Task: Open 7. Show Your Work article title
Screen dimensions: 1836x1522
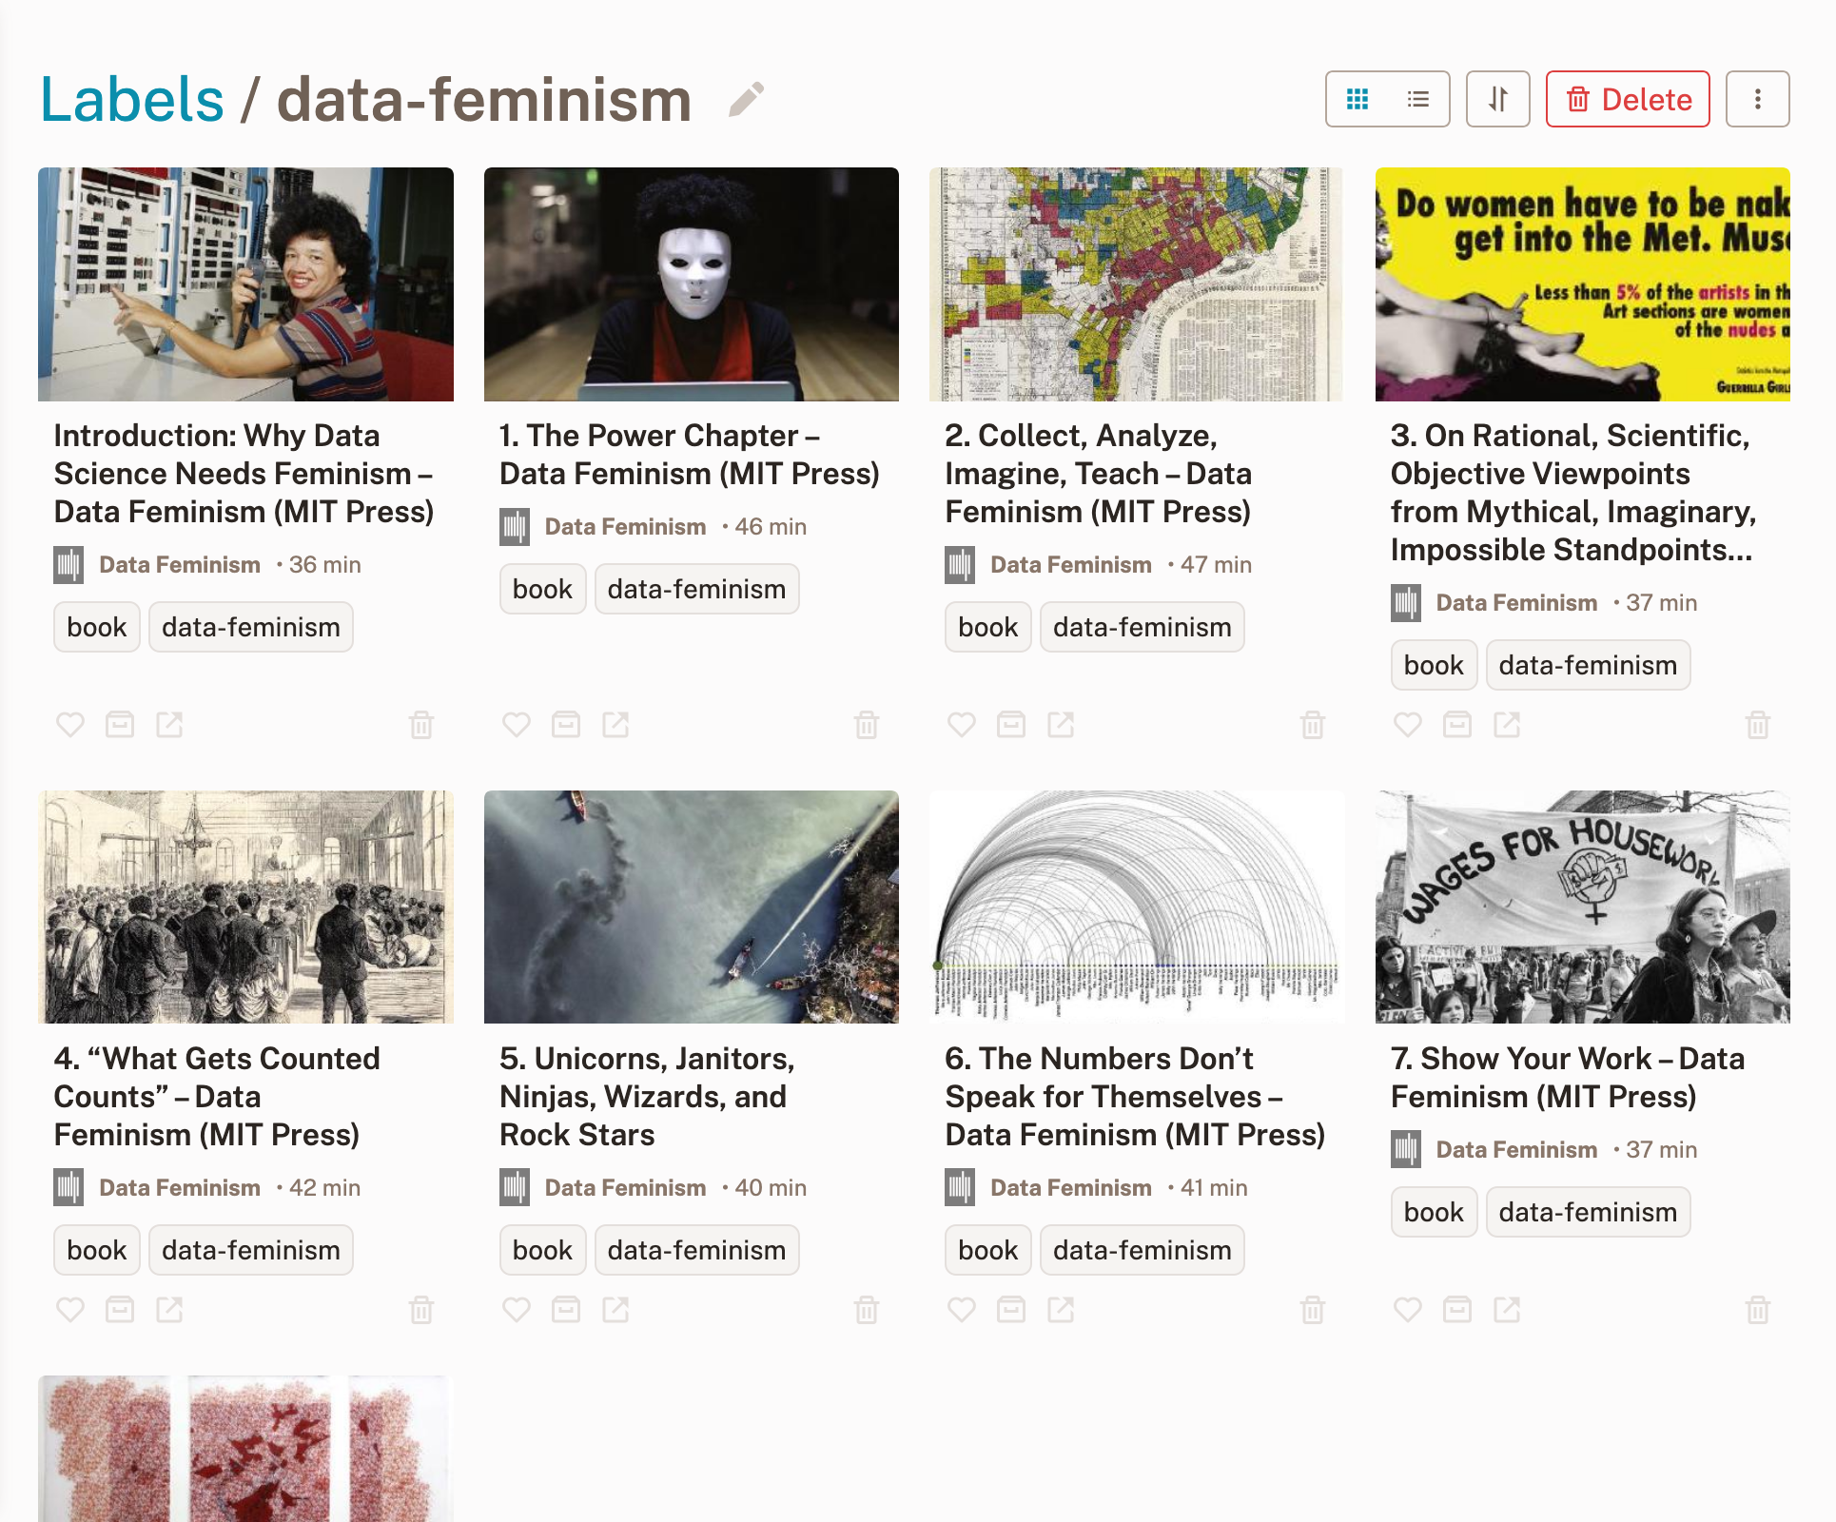Action: (x=1568, y=1078)
